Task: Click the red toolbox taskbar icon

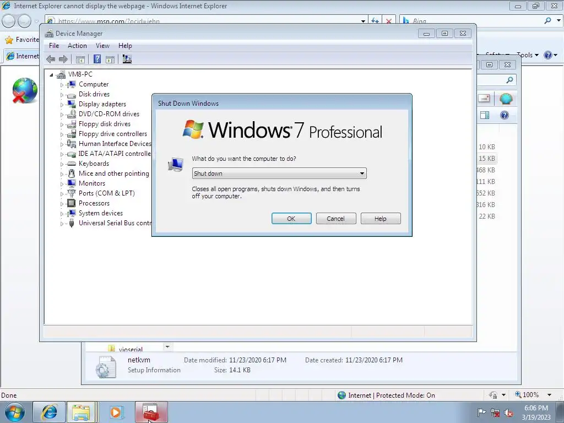Action: pyautogui.click(x=151, y=412)
